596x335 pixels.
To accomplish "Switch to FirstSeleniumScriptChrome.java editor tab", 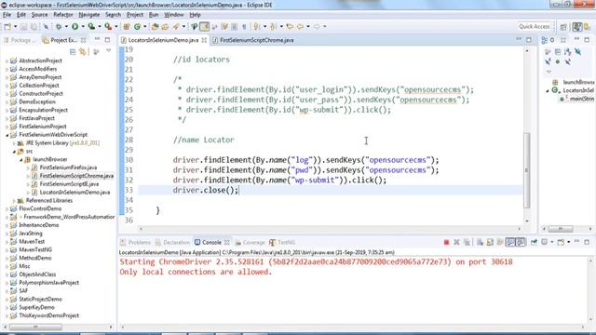I will (253, 40).
